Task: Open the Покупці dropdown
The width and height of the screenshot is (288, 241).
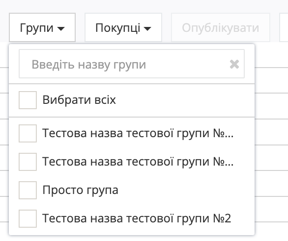Action: coord(123,27)
